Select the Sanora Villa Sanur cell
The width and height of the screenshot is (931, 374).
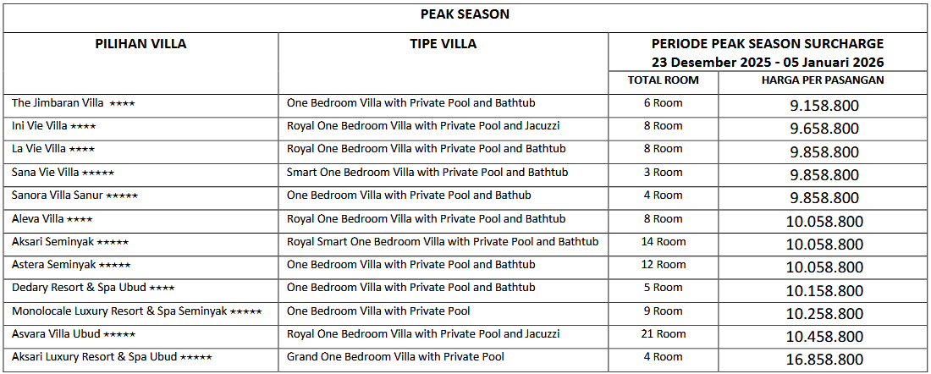(x=75, y=195)
